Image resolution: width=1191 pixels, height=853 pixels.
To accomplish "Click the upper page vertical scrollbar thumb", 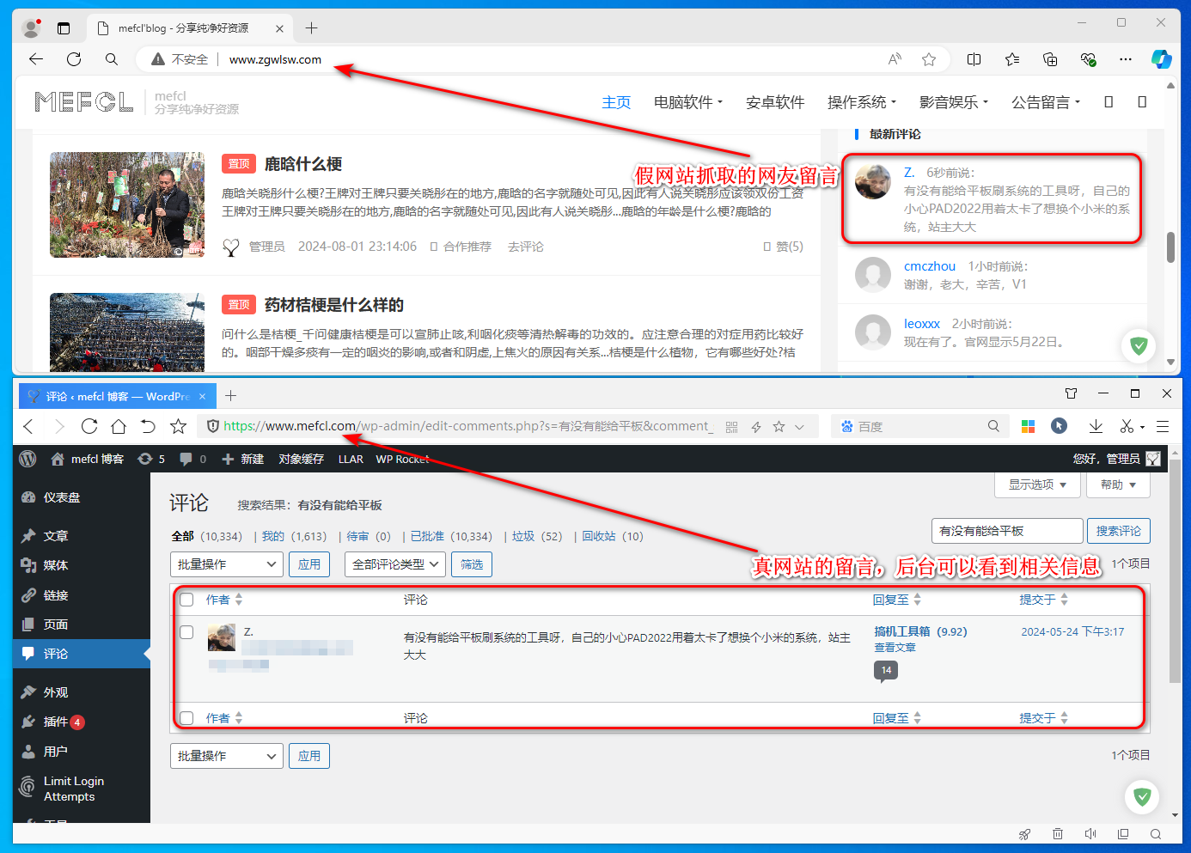I will coord(1170,247).
